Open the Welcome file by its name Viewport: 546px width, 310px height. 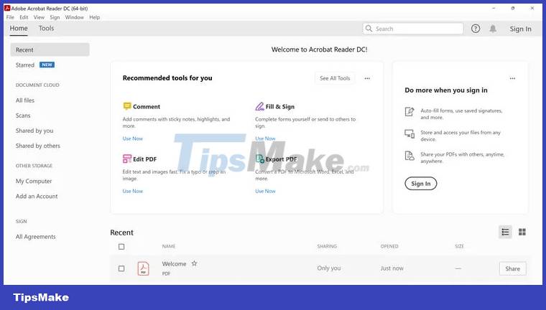[174, 264]
